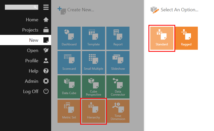
Task: Click the Hierarchy tile
Action: click(94, 111)
